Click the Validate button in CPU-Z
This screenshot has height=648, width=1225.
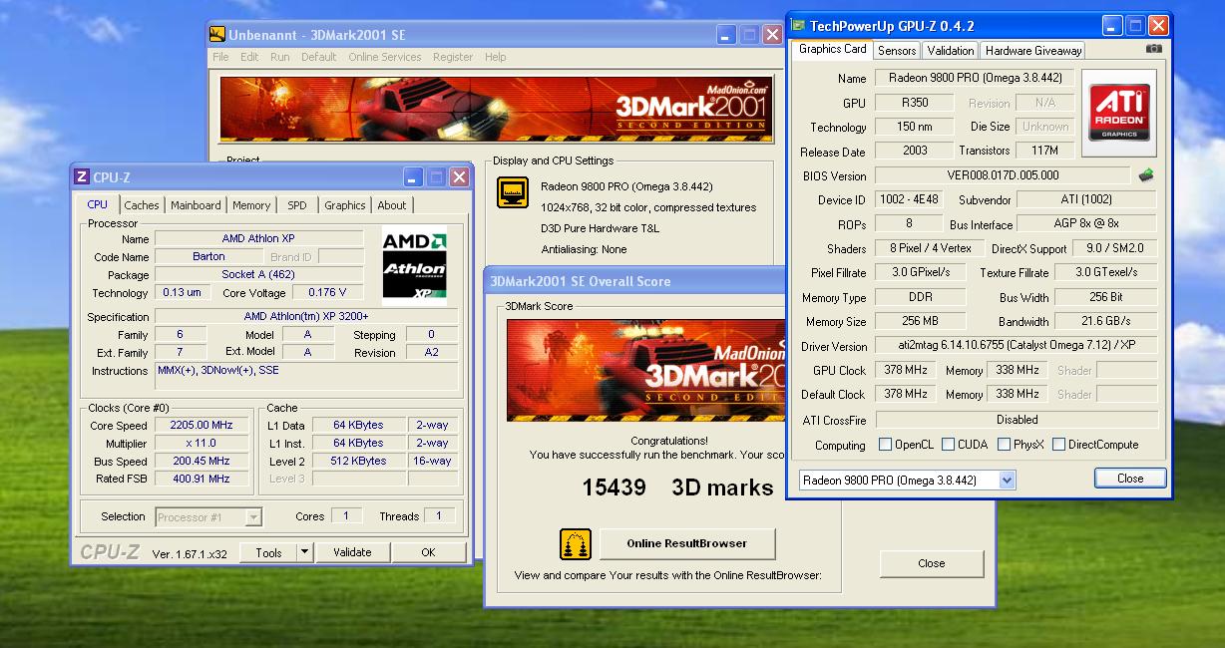[x=352, y=552]
